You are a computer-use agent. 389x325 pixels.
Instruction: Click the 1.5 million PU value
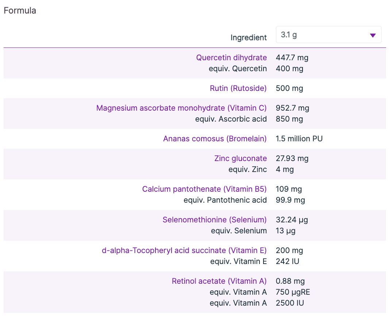coord(299,139)
